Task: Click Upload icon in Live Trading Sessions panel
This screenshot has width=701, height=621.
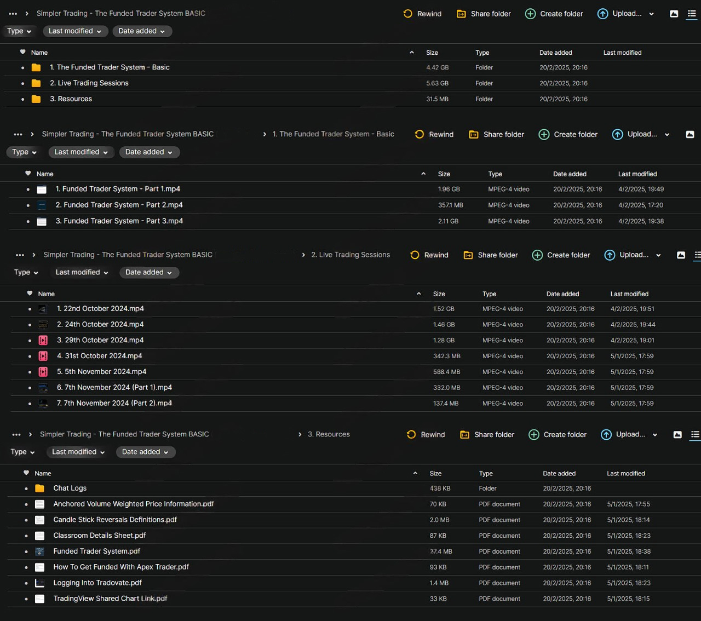Action: tap(610, 255)
